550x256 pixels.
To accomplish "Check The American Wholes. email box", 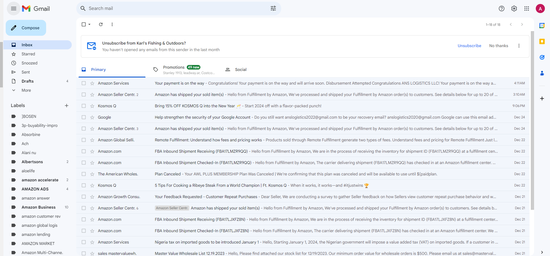I will (84, 174).
